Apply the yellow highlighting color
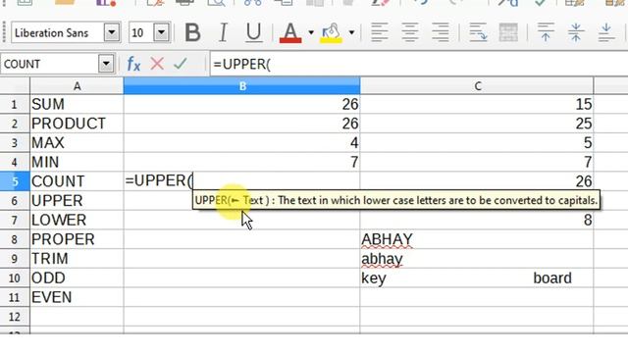 pos(331,32)
